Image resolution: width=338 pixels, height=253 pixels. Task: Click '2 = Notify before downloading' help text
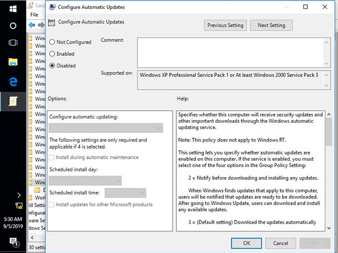tap(253, 178)
